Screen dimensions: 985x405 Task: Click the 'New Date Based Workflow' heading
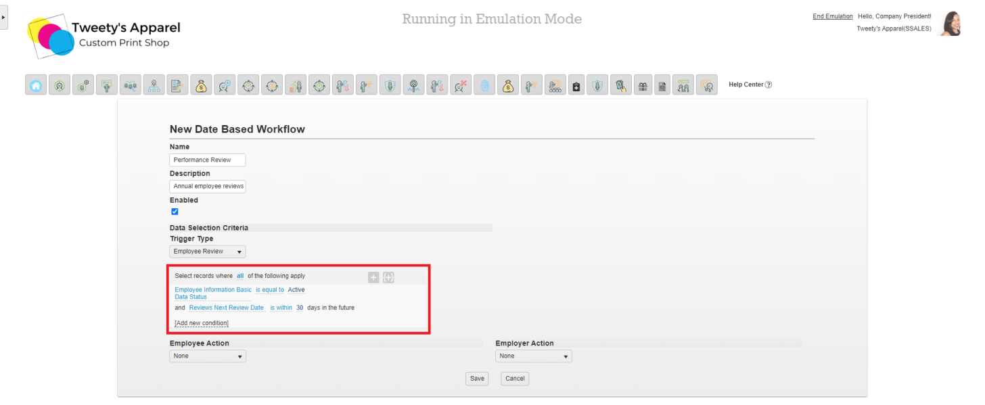point(237,129)
